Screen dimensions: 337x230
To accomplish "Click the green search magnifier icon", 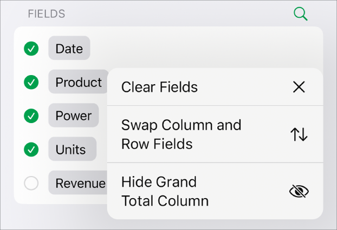I will point(300,14).
